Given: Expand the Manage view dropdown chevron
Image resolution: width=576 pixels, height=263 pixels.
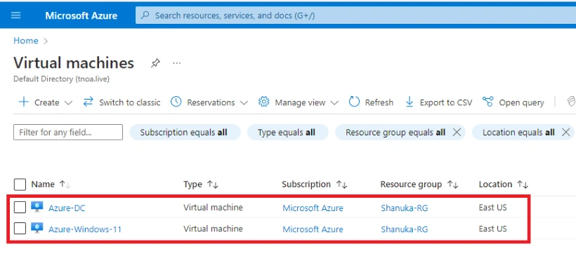Looking at the screenshot, I should 334,102.
